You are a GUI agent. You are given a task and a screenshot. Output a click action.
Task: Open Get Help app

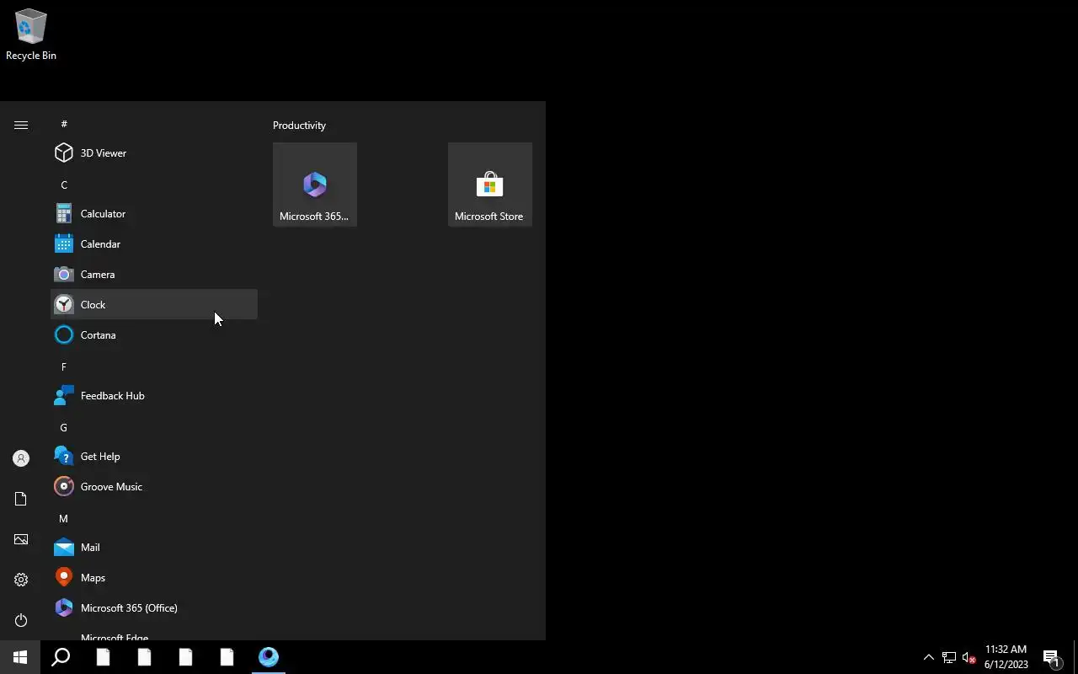coord(154,456)
